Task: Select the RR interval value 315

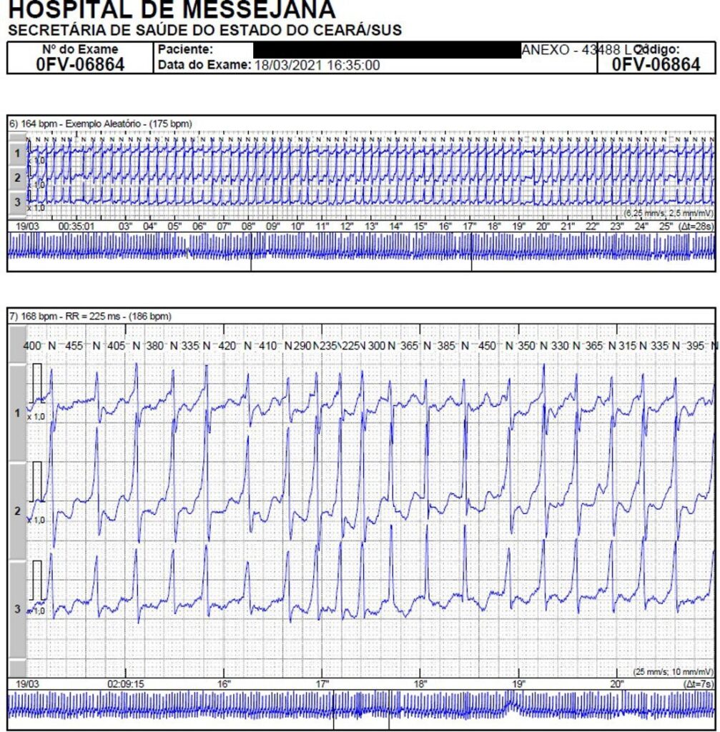Action: point(628,346)
